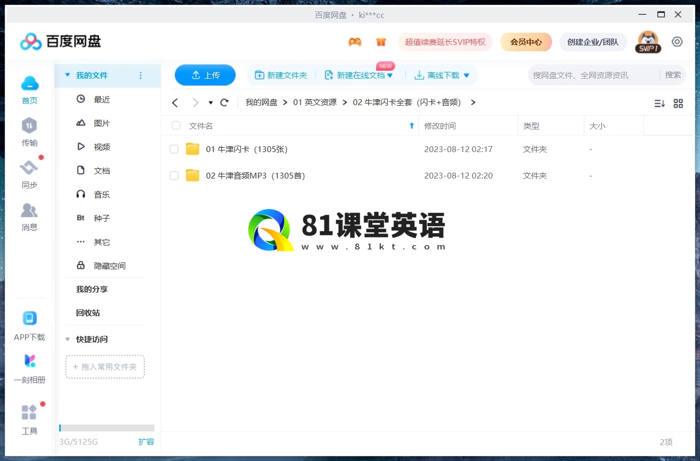The height and width of the screenshot is (461, 700).
Task: Filter by 视频 videos
Action: click(x=102, y=147)
